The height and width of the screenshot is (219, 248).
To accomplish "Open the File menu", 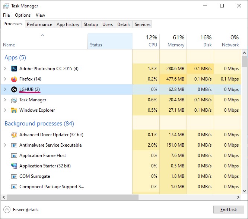I will tap(6, 15).
